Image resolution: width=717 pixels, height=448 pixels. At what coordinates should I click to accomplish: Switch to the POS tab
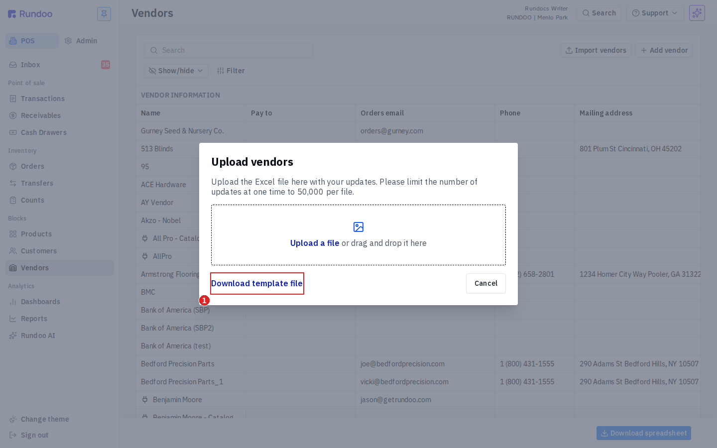tap(32, 41)
